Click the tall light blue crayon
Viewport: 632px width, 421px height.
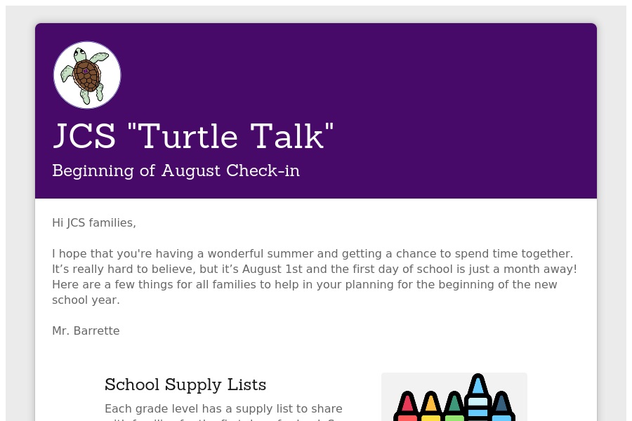click(x=478, y=397)
